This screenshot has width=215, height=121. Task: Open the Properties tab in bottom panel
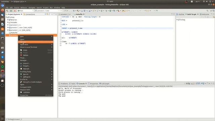[93, 84]
